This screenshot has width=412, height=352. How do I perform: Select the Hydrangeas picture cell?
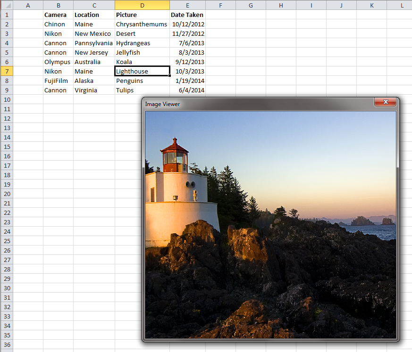coord(142,43)
